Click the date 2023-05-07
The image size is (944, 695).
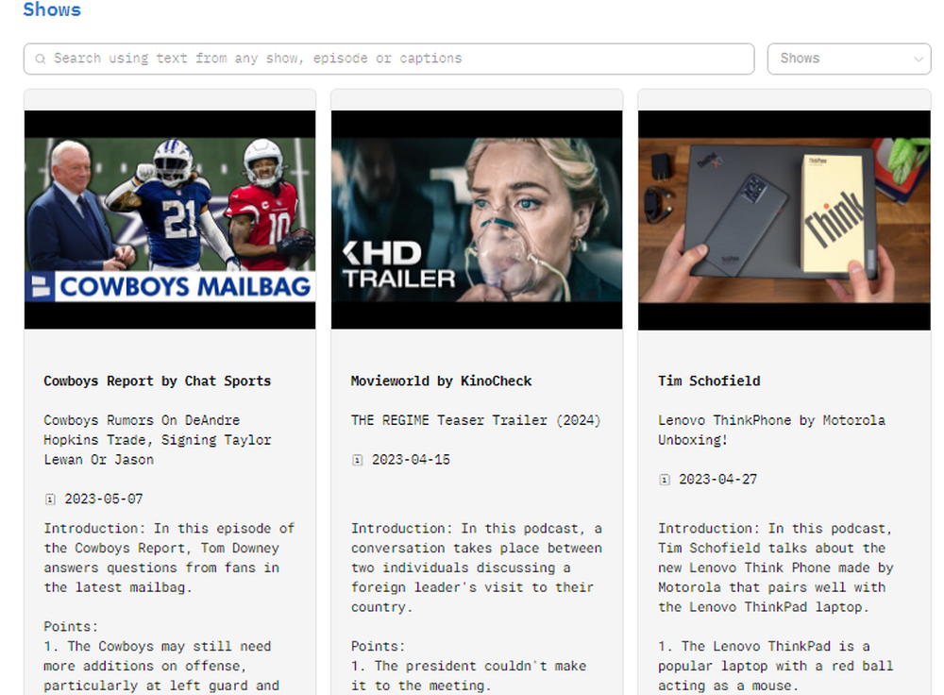coord(104,500)
